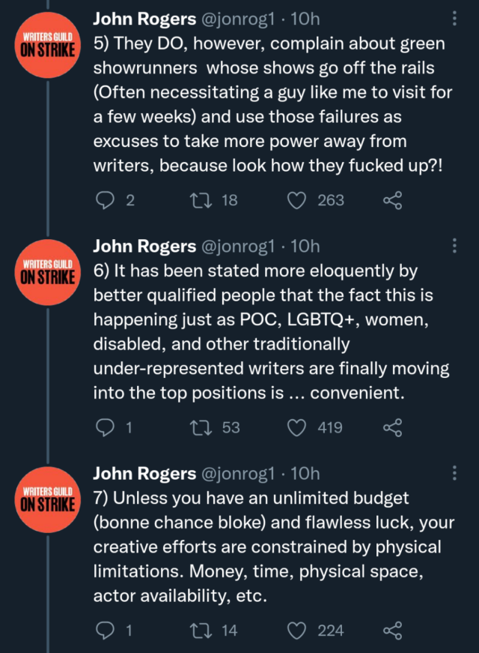Image resolution: width=479 pixels, height=653 pixels.
Task: Click the @jonrog1 handle on tweet 6
Action: (236, 246)
